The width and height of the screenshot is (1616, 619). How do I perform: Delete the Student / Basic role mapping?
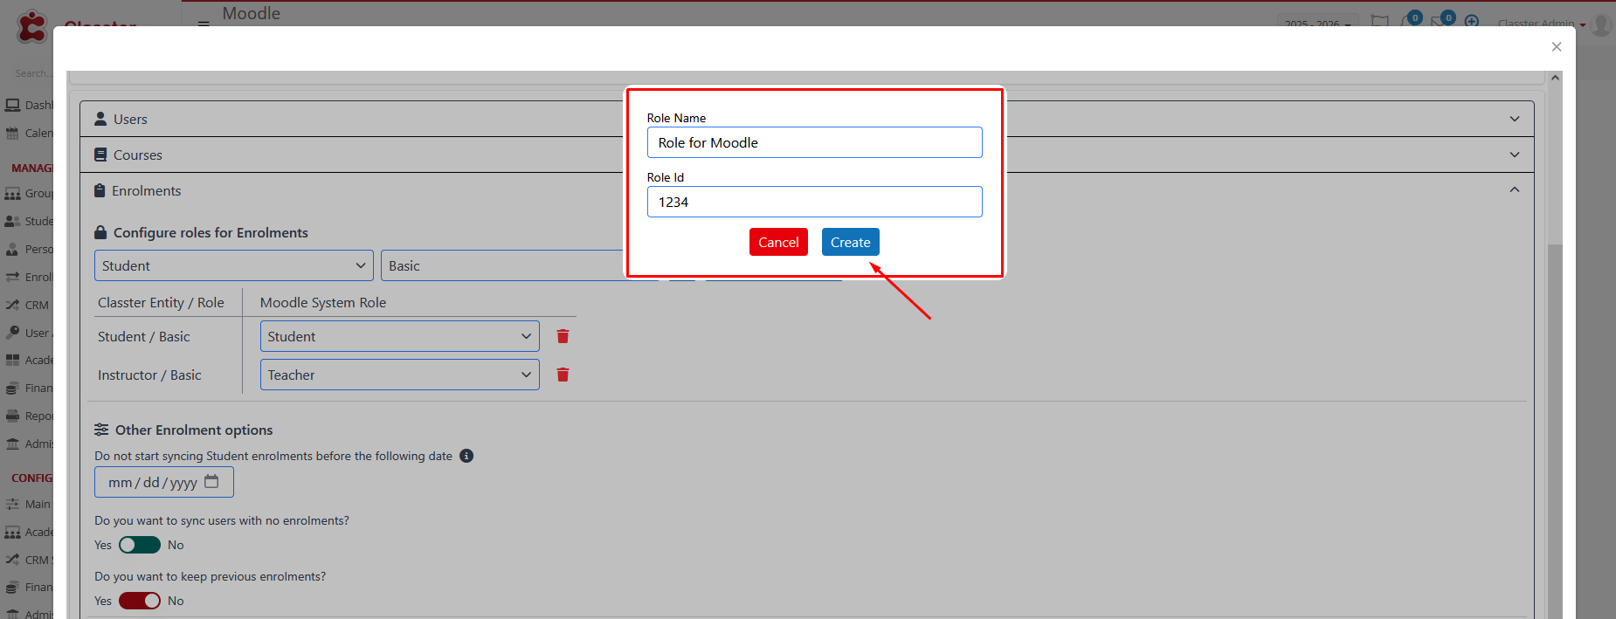[x=563, y=336]
